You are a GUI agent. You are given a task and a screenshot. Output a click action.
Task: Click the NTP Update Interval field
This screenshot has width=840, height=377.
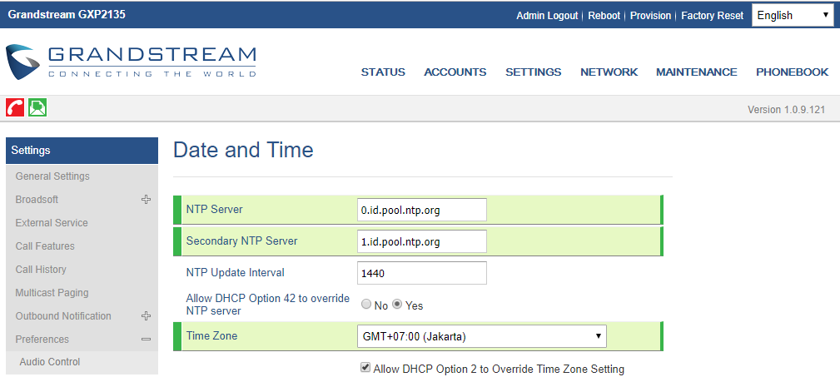(x=421, y=273)
